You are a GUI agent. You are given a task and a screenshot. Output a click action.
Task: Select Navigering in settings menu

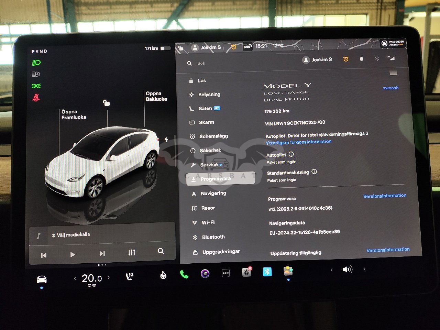213,194
